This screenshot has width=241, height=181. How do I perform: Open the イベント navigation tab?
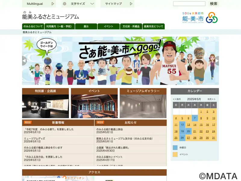click(x=108, y=26)
